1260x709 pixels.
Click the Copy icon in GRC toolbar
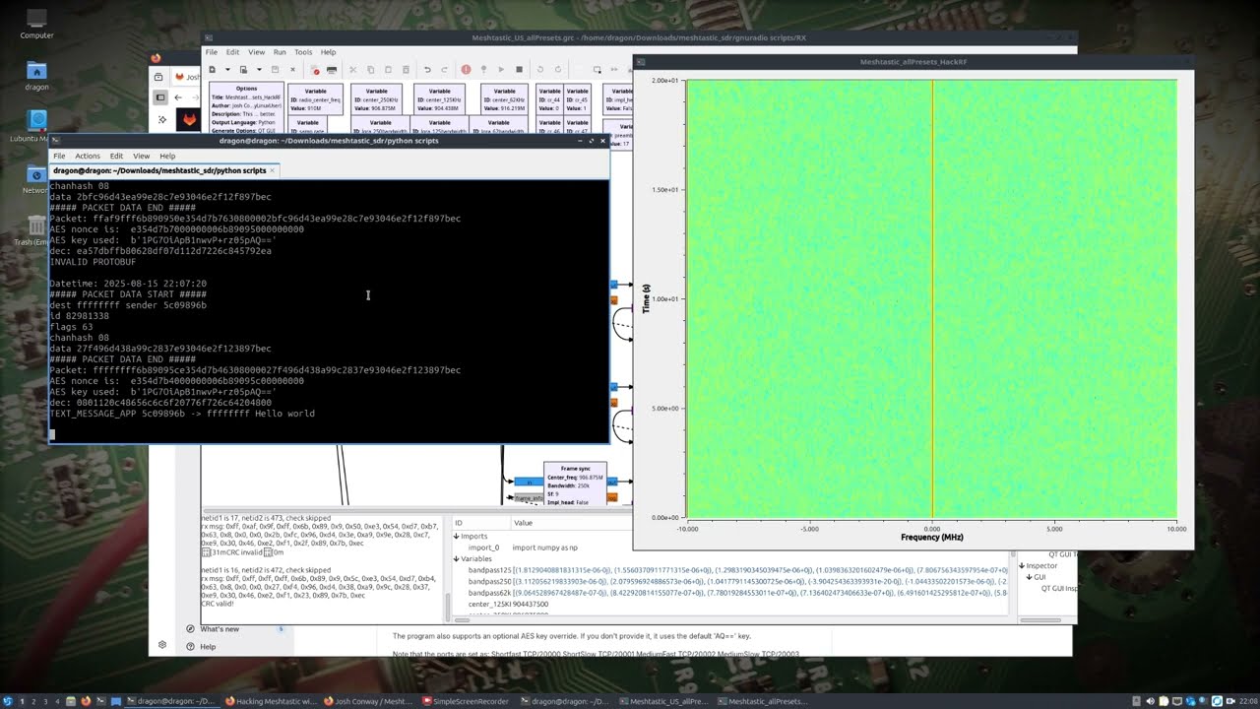coord(371,70)
